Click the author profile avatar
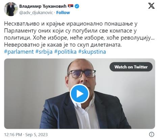 tap(11, 9)
